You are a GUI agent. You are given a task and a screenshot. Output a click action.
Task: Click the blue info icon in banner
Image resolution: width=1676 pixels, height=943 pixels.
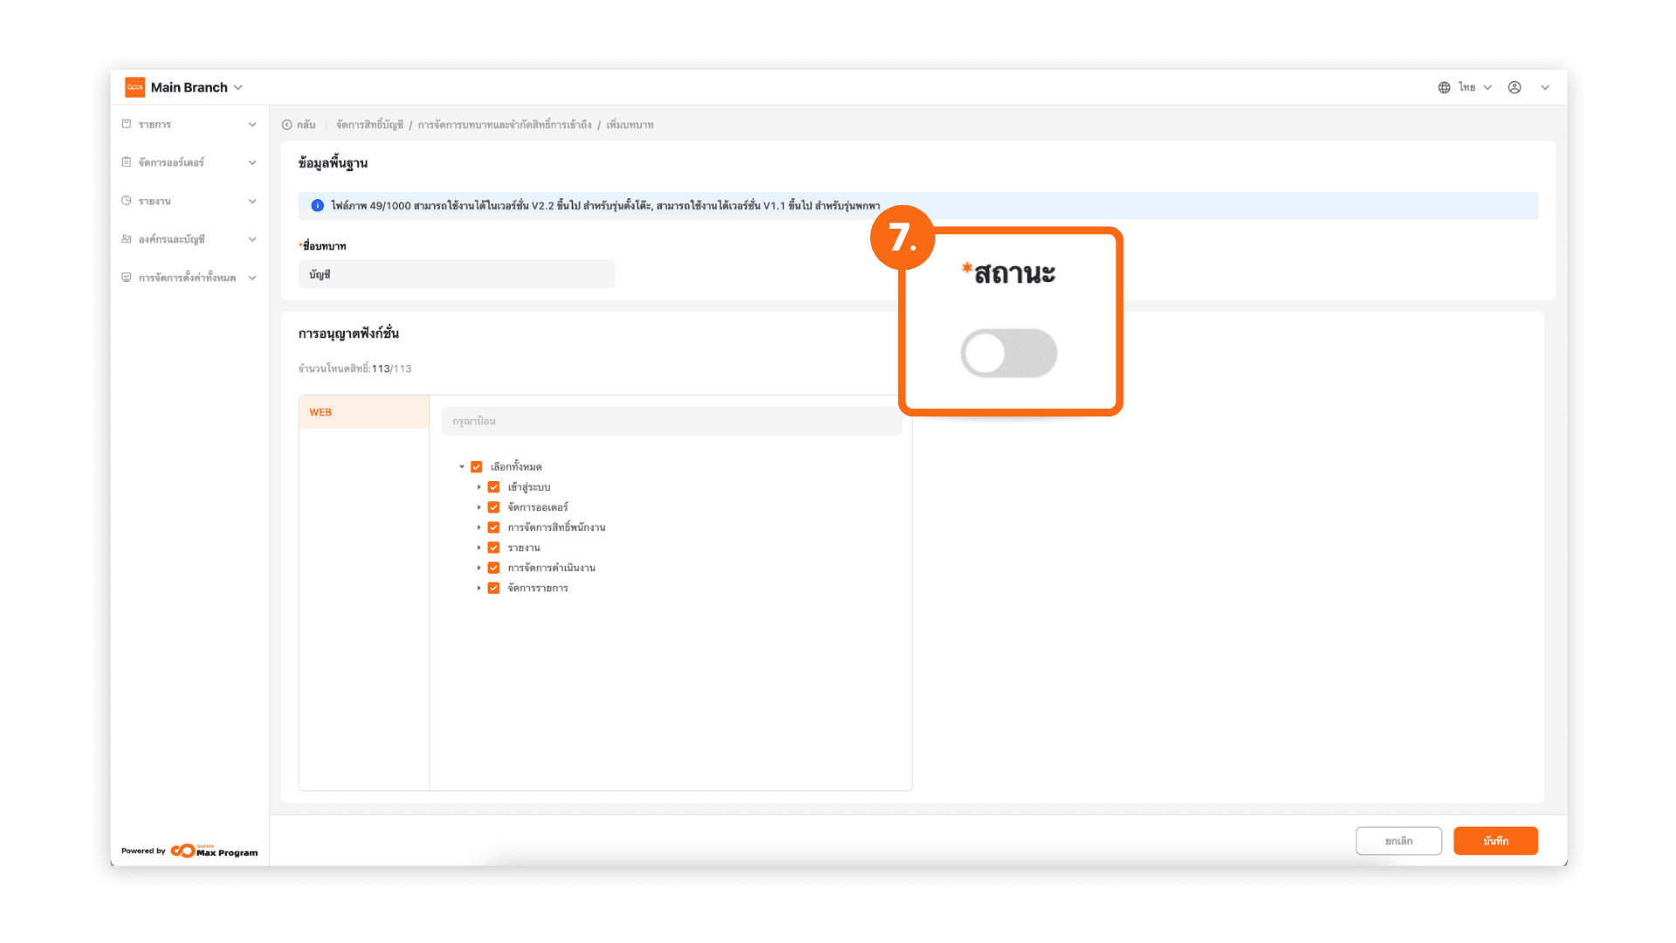pyautogui.click(x=318, y=205)
